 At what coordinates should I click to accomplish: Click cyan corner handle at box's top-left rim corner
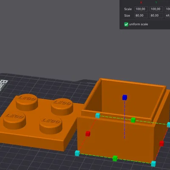98,116
